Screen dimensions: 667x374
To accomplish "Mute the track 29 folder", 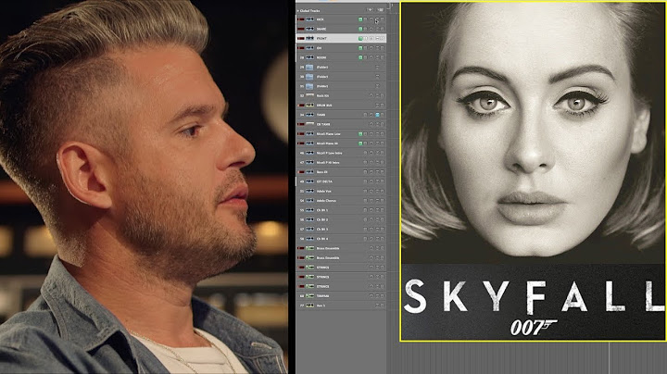I will [377, 68].
